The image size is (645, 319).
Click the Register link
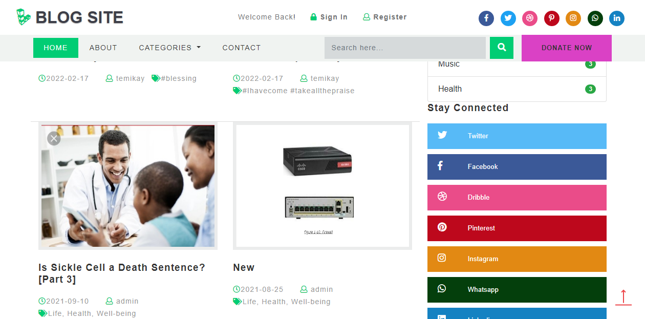coord(385,17)
